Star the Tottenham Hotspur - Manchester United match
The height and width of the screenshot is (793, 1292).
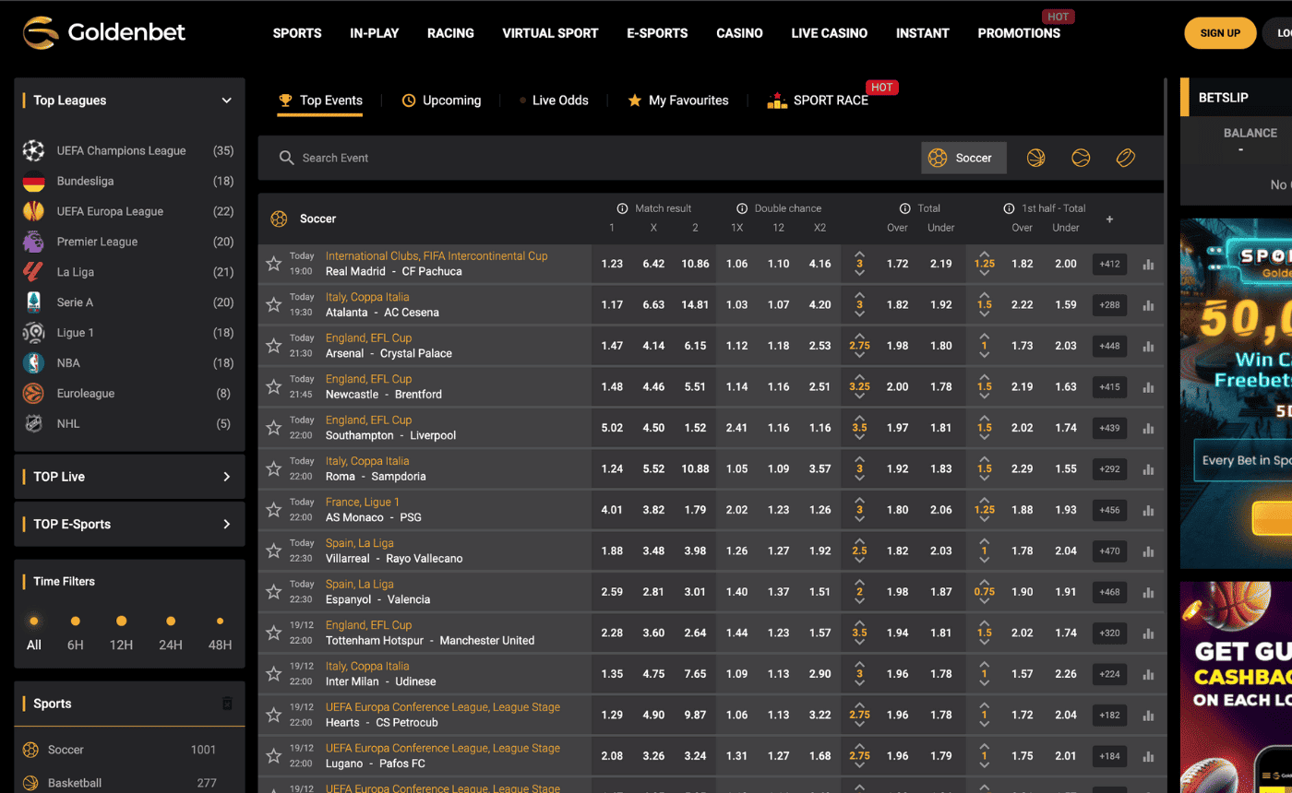[x=273, y=633]
